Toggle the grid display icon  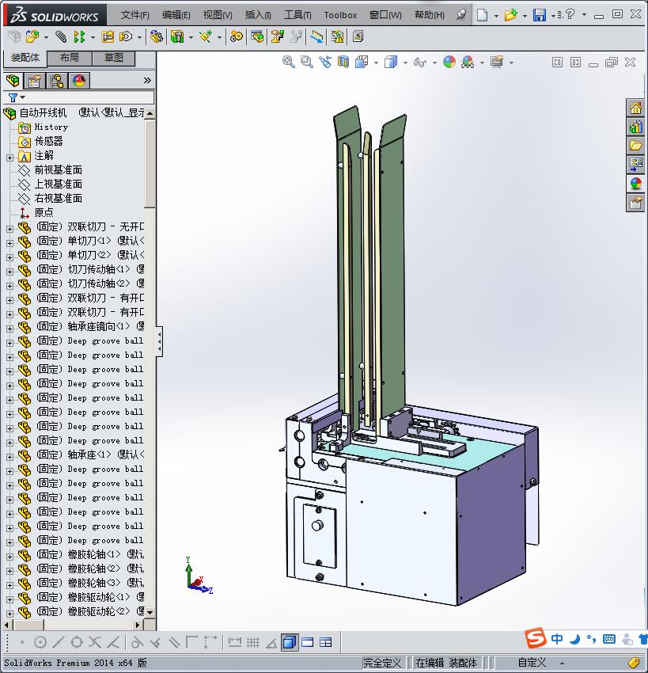coord(253,642)
